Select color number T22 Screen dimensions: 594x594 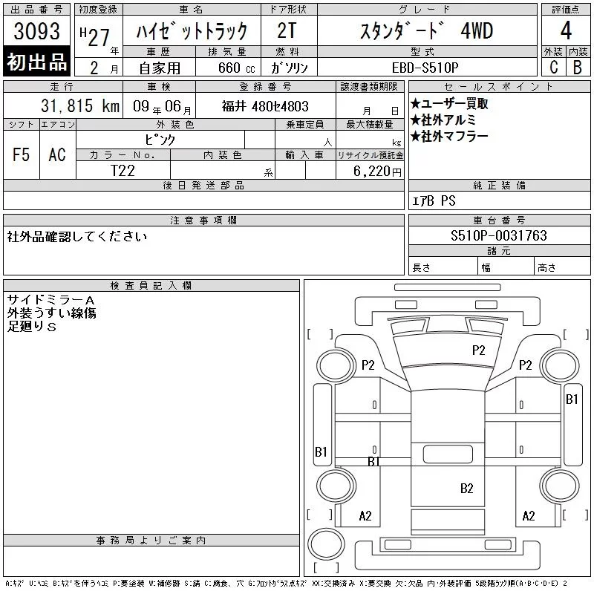[x=123, y=171]
